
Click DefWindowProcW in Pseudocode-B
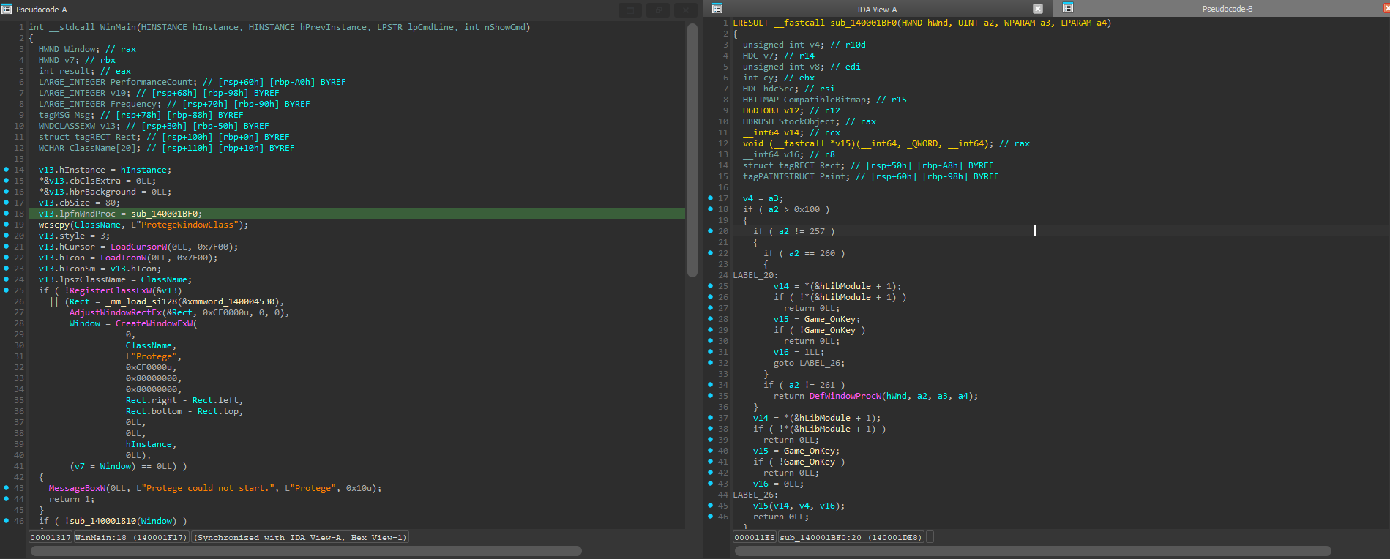[845, 396]
